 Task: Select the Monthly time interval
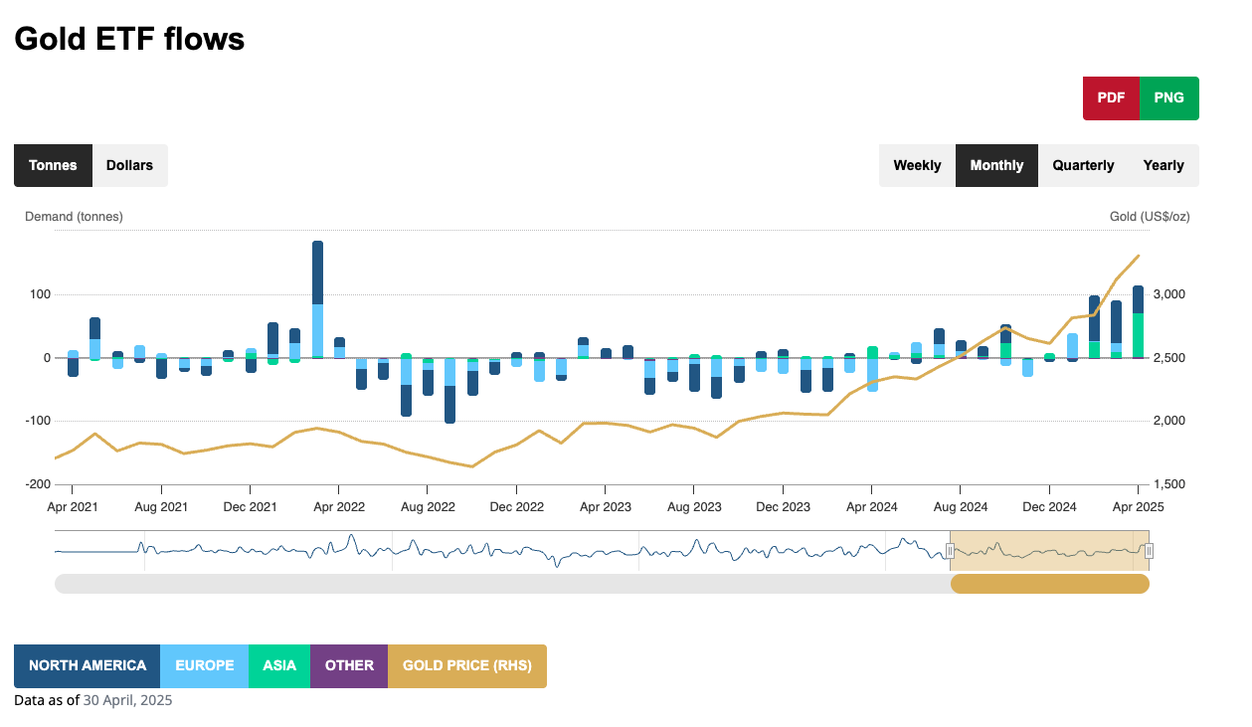[x=996, y=165]
